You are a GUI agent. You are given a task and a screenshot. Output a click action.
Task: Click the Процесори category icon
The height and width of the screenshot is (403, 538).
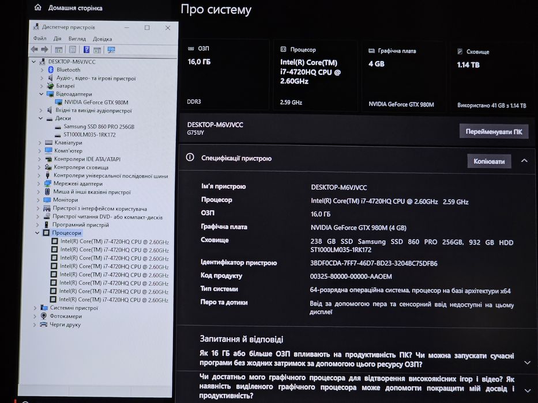[x=46, y=233]
